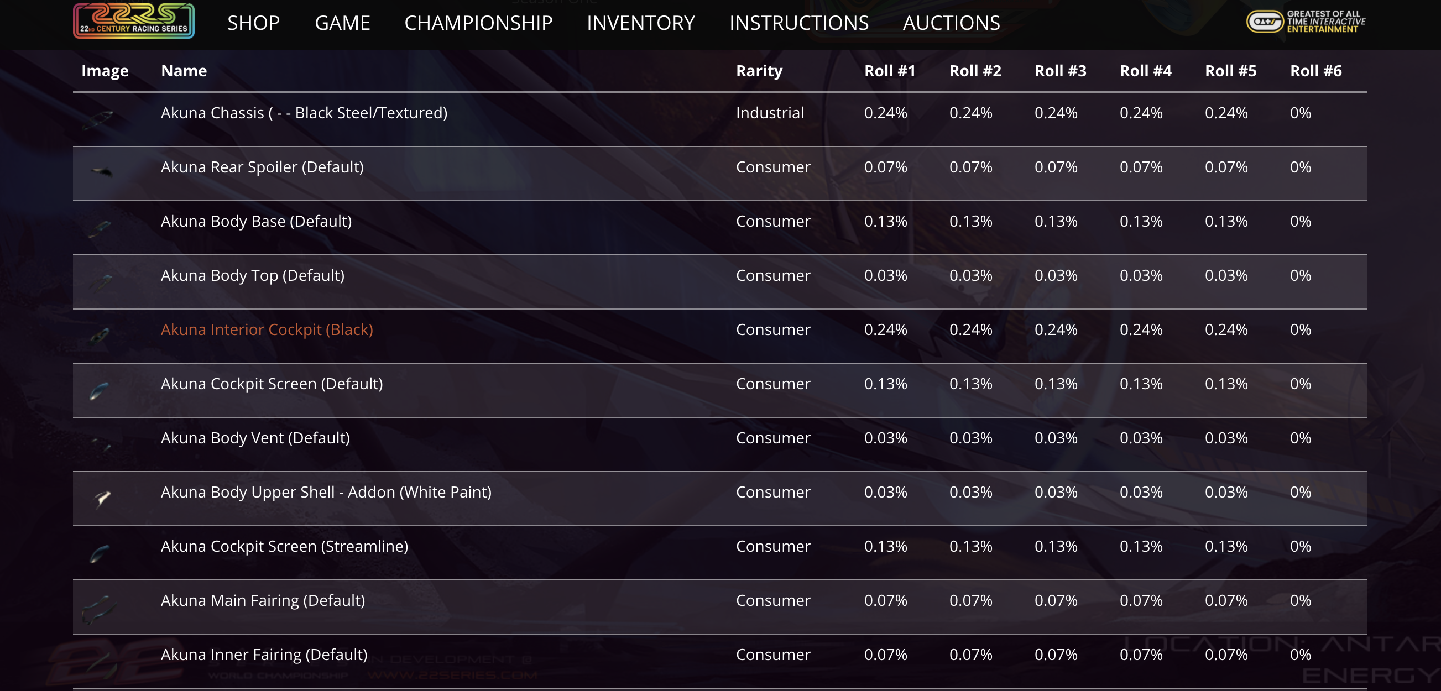Click the 22nd Century Racing Series logo
The height and width of the screenshot is (691, 1441).
[x=133, y=21]
